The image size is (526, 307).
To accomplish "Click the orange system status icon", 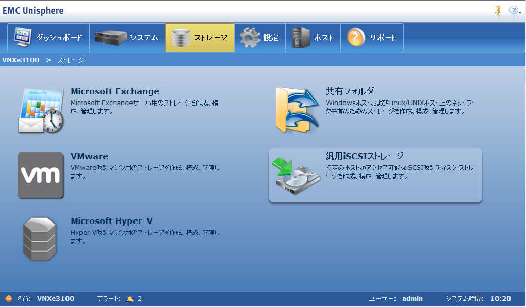I will 9,299.
